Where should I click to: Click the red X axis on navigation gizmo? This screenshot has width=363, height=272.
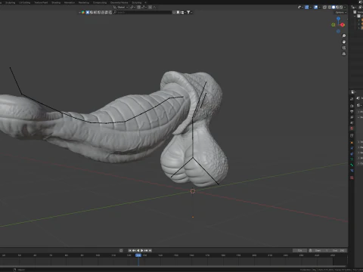tap(343, 25)
